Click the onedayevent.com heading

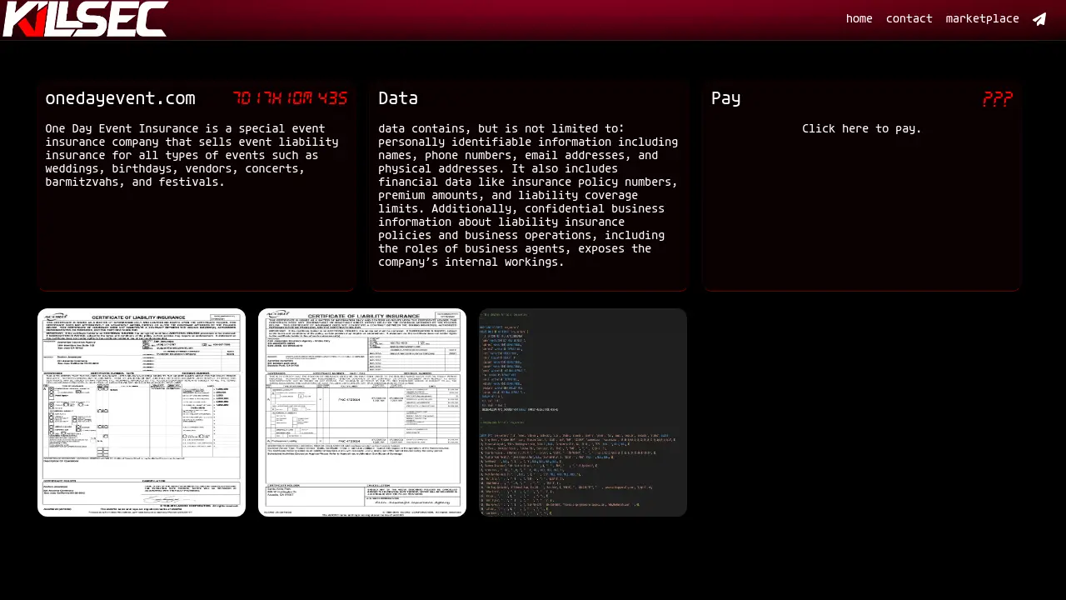tap(120, 98)
